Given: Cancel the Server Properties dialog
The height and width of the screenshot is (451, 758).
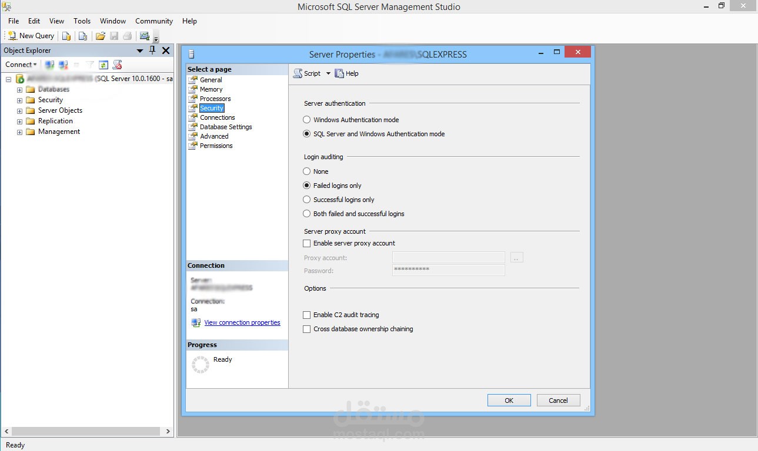Looking at the screenshot, I should click(559, 400).
